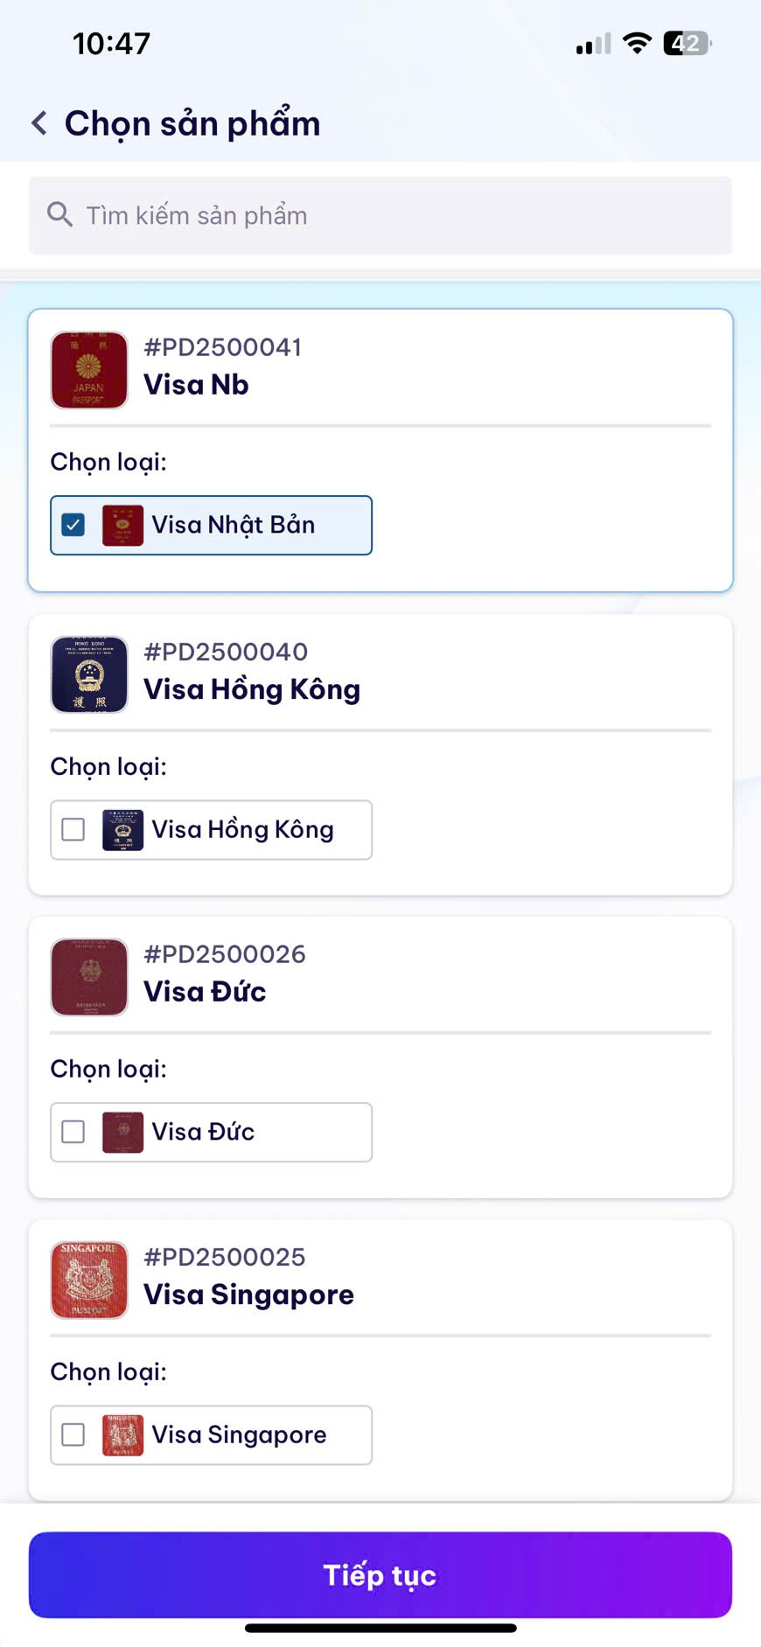Tap the back arrow beside Chọn sản phẩm
The image size is (761, 1647).
pos(39,123)
